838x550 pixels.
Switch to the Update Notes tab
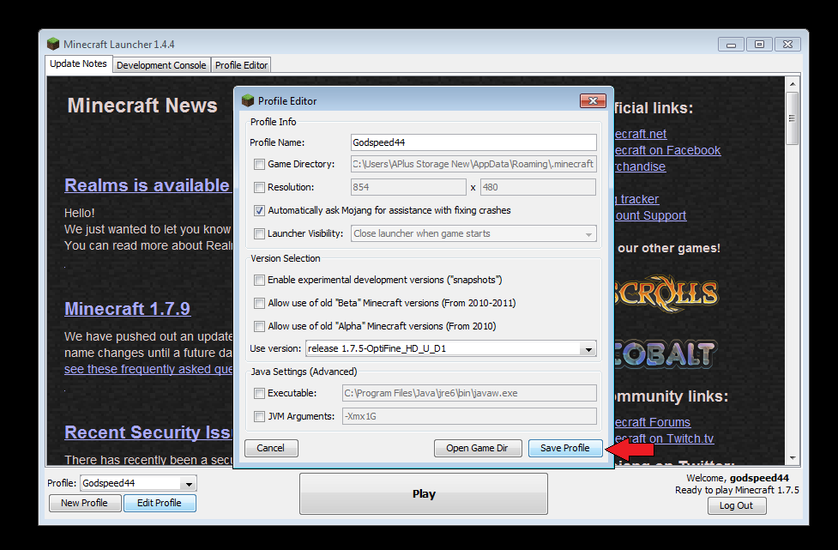[79, 63]
